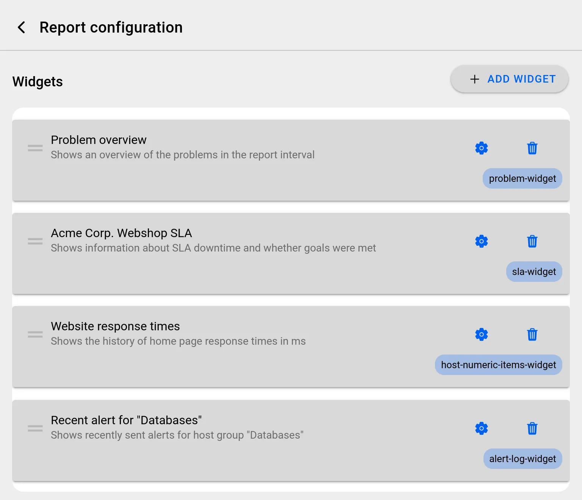
Task: Delete the Recent alert for Databases widget
Action: pos(532,428)
